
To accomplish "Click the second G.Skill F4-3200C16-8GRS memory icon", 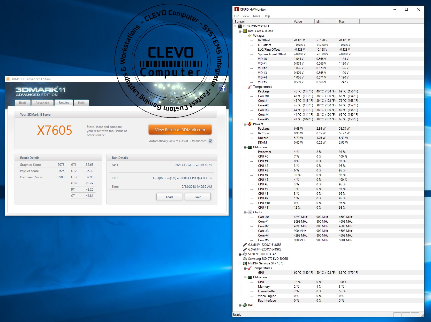I will point(245,249).
